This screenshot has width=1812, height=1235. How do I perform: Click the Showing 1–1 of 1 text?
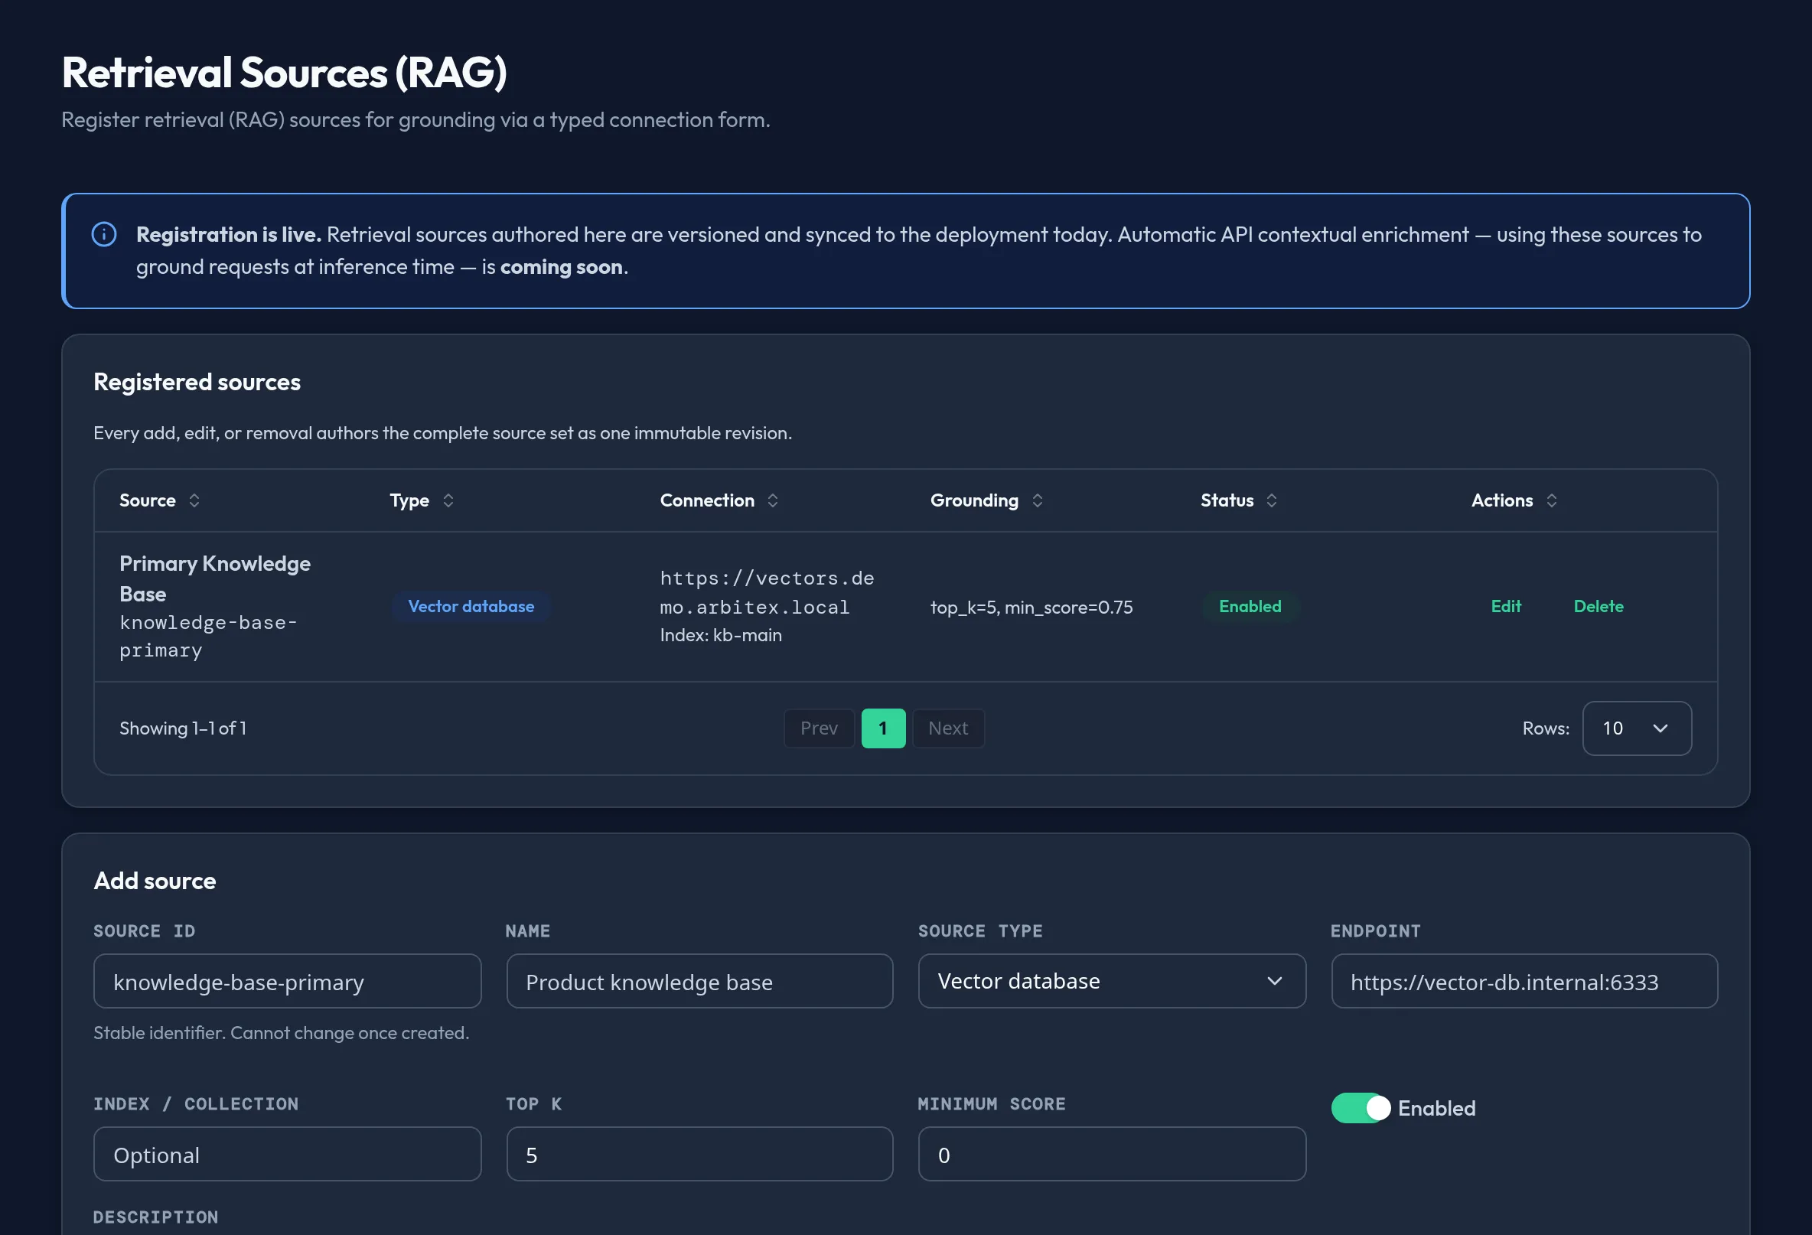tap(182, 728)
